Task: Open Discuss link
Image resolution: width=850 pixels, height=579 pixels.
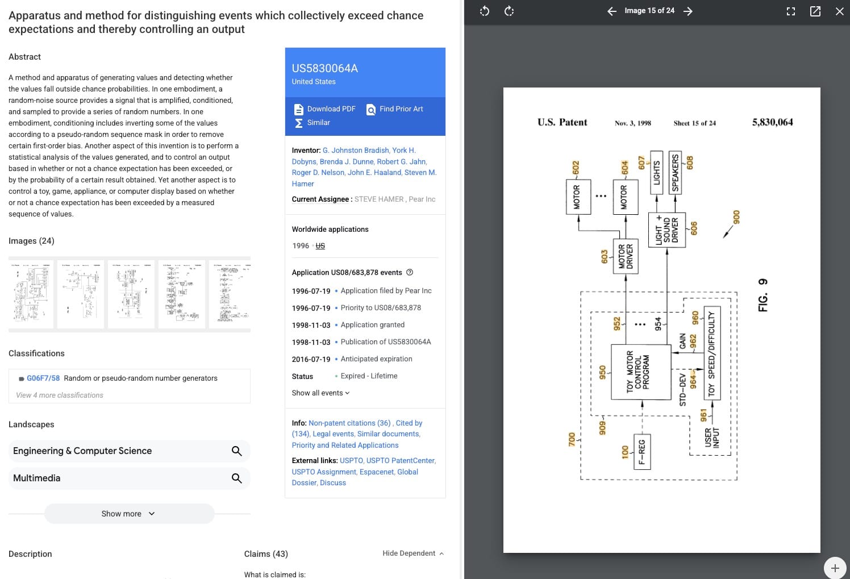Action: click(333, 482)
